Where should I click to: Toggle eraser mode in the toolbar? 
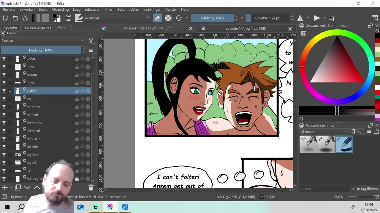[x=157, y=18]
